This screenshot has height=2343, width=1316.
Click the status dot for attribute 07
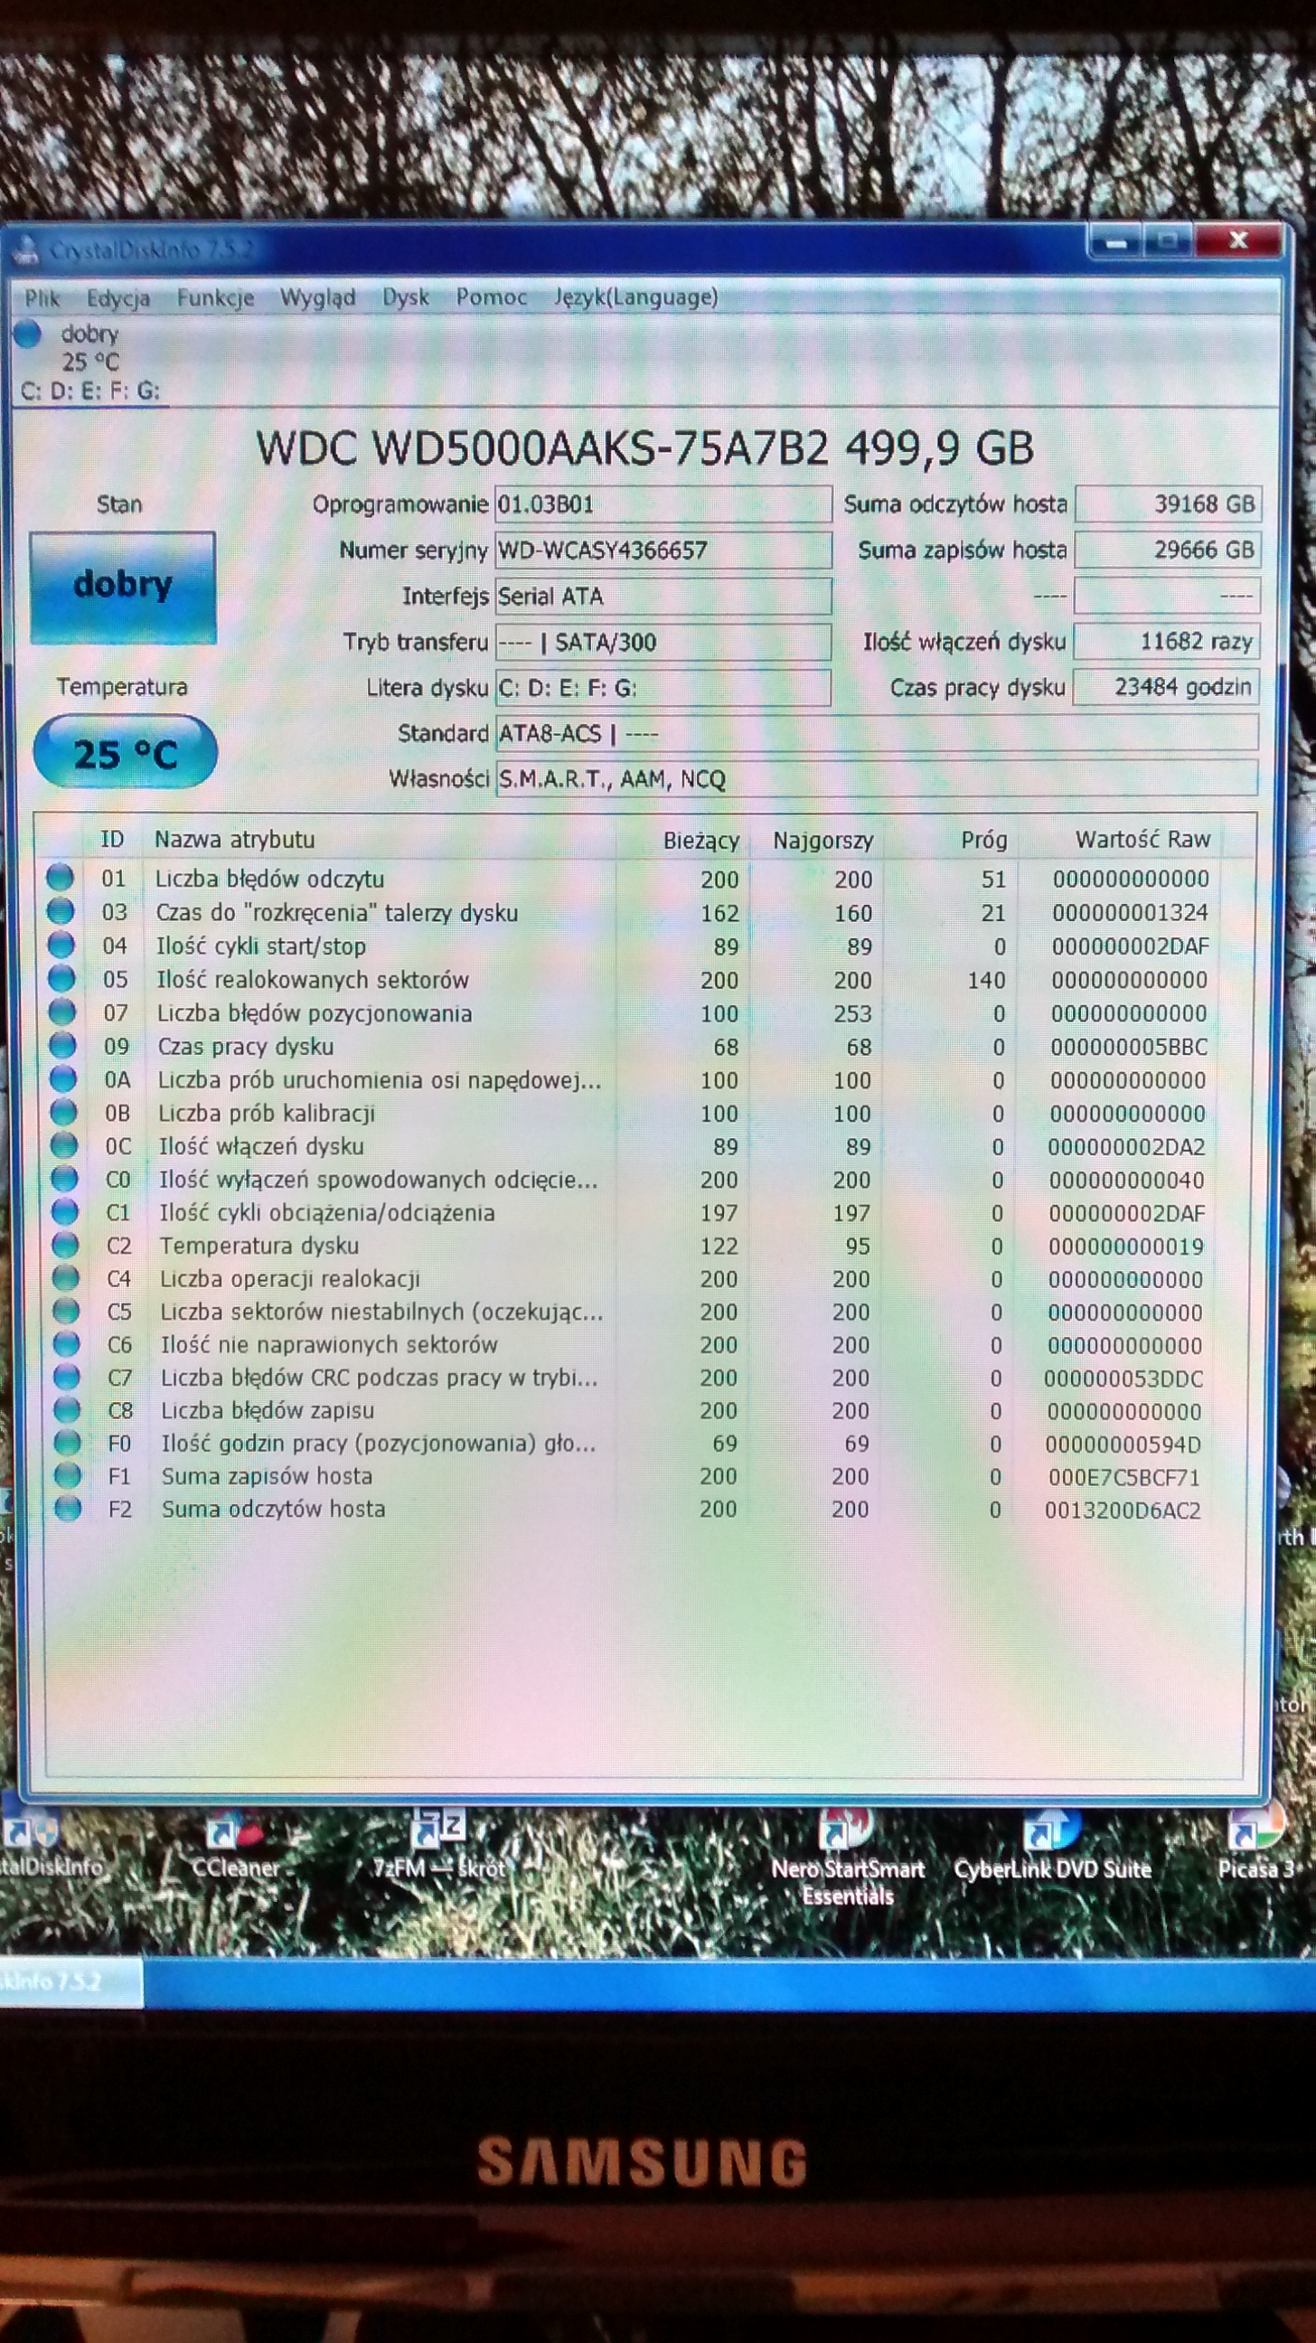[x=61, y=1012]
